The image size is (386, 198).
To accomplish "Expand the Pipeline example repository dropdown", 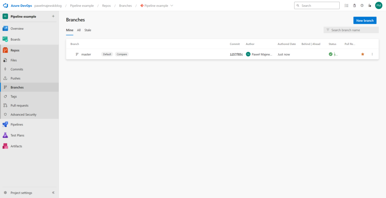I will click(x=172, y=6).
